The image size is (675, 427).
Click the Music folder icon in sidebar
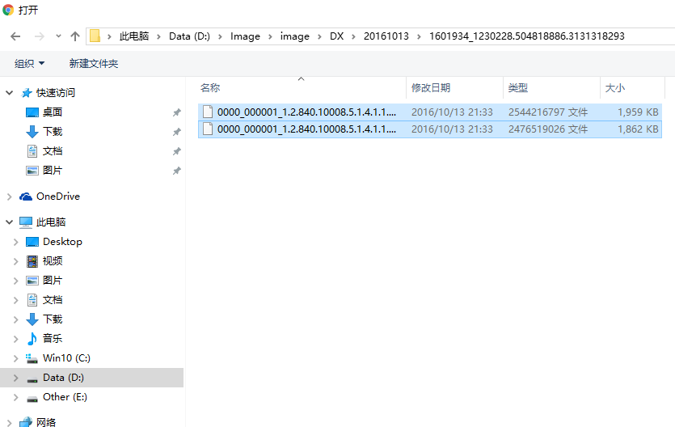pos(32,339)
